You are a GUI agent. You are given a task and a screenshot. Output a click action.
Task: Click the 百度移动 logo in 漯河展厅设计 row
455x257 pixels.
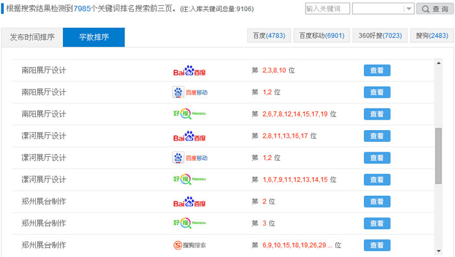190,158
